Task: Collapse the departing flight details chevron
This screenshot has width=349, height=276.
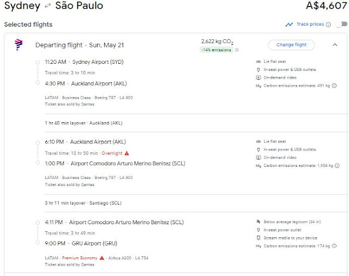Action: click(335, 45)
